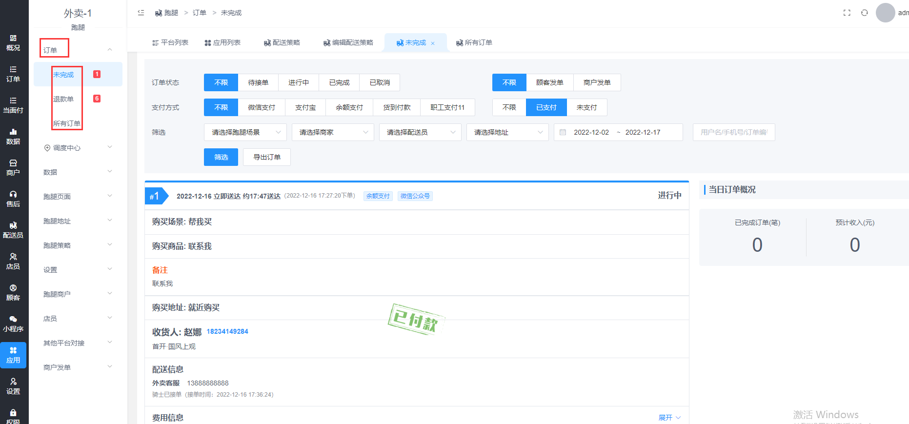Image resolution: width=909 pixels, height=424 pixels.
Task: Open 退款单 in the side menu
Action: pos(78,99)
